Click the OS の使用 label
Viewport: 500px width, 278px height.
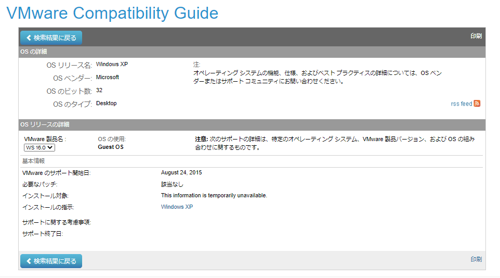[112, 139]
